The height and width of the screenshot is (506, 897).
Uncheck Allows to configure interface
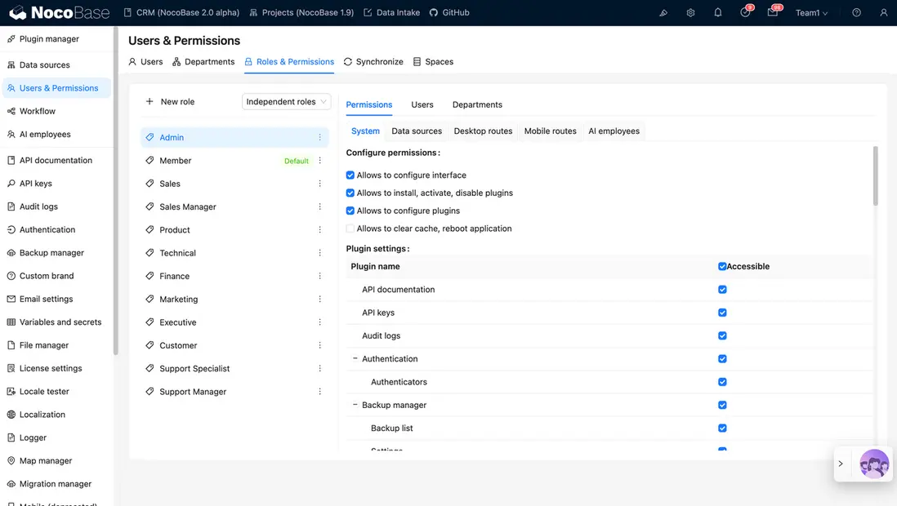pos(350,175)
